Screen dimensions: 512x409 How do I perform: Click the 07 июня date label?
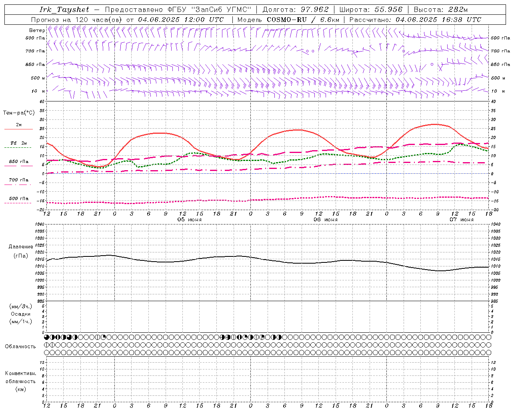point(462,220)
